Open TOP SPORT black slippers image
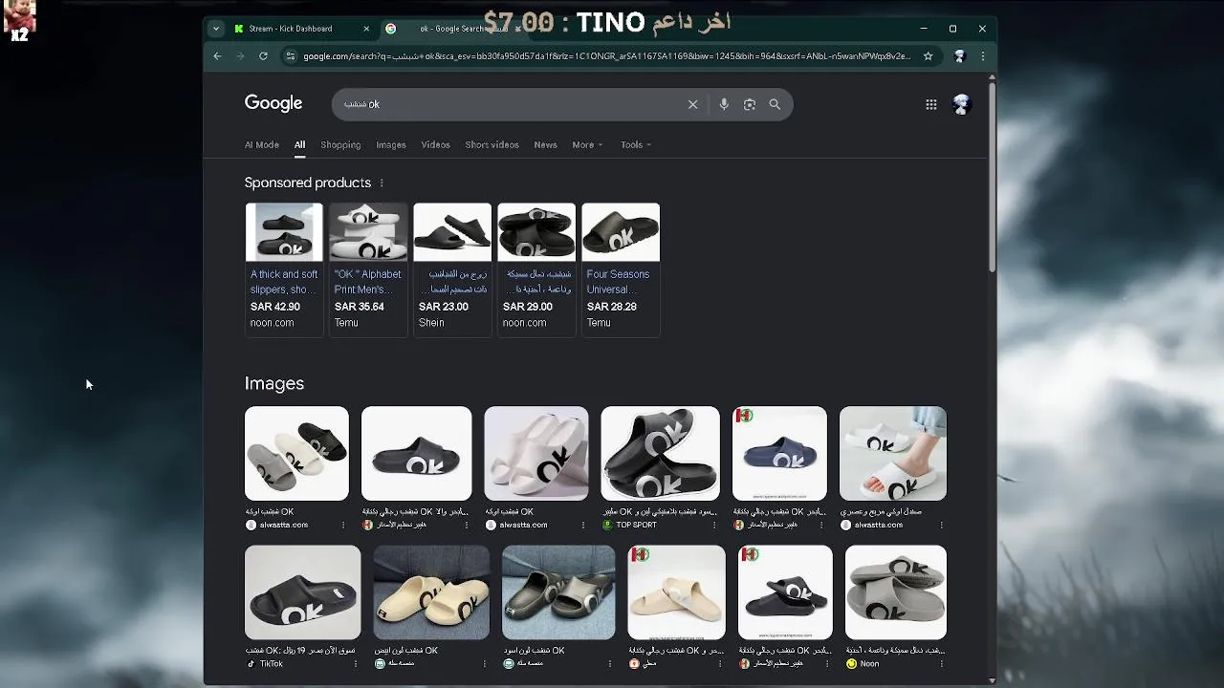The width and height of the screenshot is (1224, 688). click(660, 454)
